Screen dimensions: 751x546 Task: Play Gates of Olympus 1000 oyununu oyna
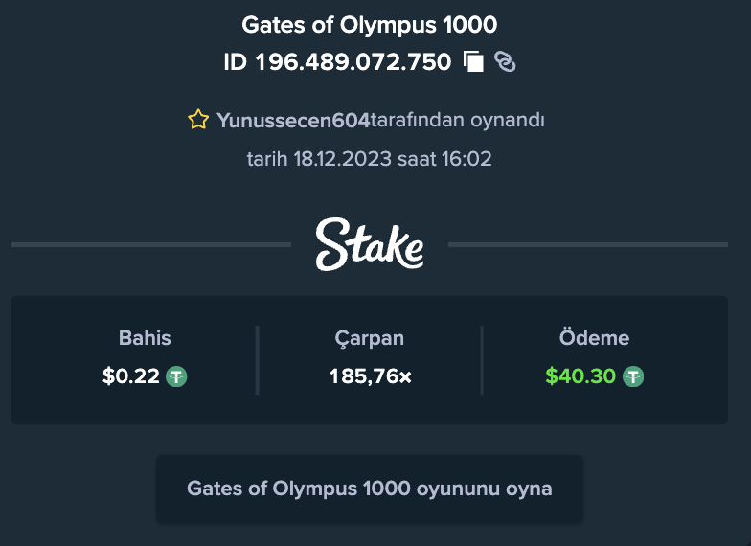[x=370, y=489]
